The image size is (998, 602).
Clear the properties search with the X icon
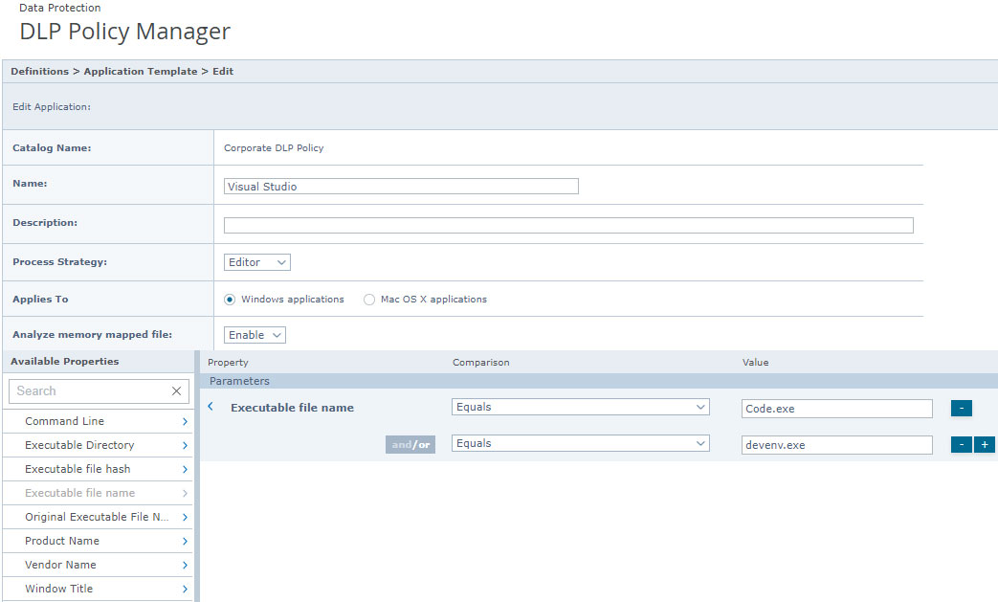pyautogui.click(x=176, y=390)
